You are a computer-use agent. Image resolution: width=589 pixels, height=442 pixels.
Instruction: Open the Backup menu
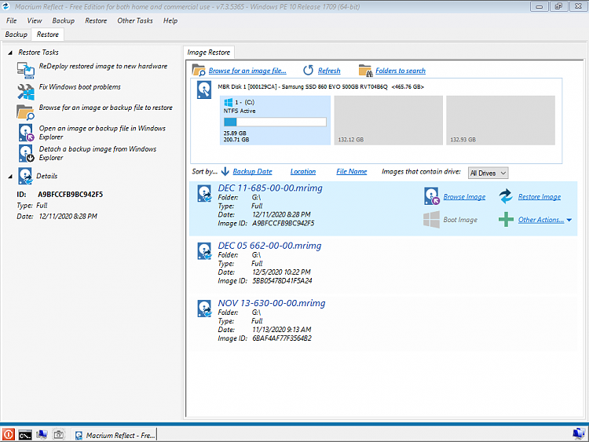(x=63, y=20)
